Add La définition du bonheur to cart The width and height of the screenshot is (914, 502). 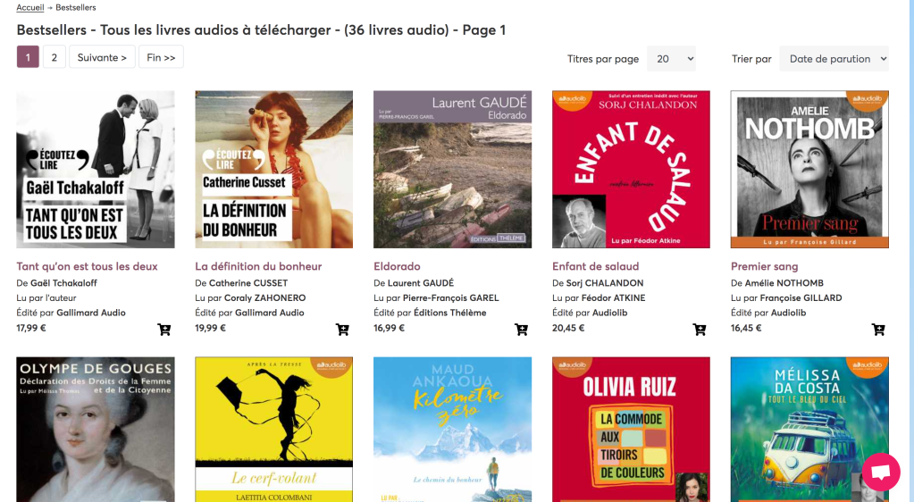pos(343,330)
